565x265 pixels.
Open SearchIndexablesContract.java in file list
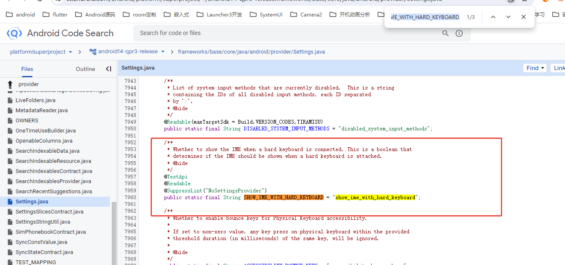pyautogui.click(x=54, y=171)
